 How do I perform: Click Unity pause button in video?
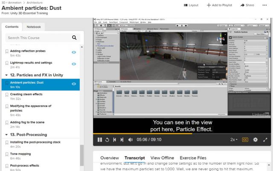click(x=182, y=26)
